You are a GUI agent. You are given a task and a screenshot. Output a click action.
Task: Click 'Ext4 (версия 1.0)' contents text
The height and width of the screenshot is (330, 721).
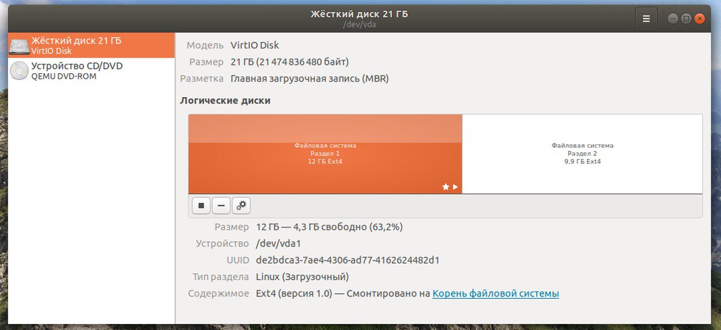(x=295, y=293)
